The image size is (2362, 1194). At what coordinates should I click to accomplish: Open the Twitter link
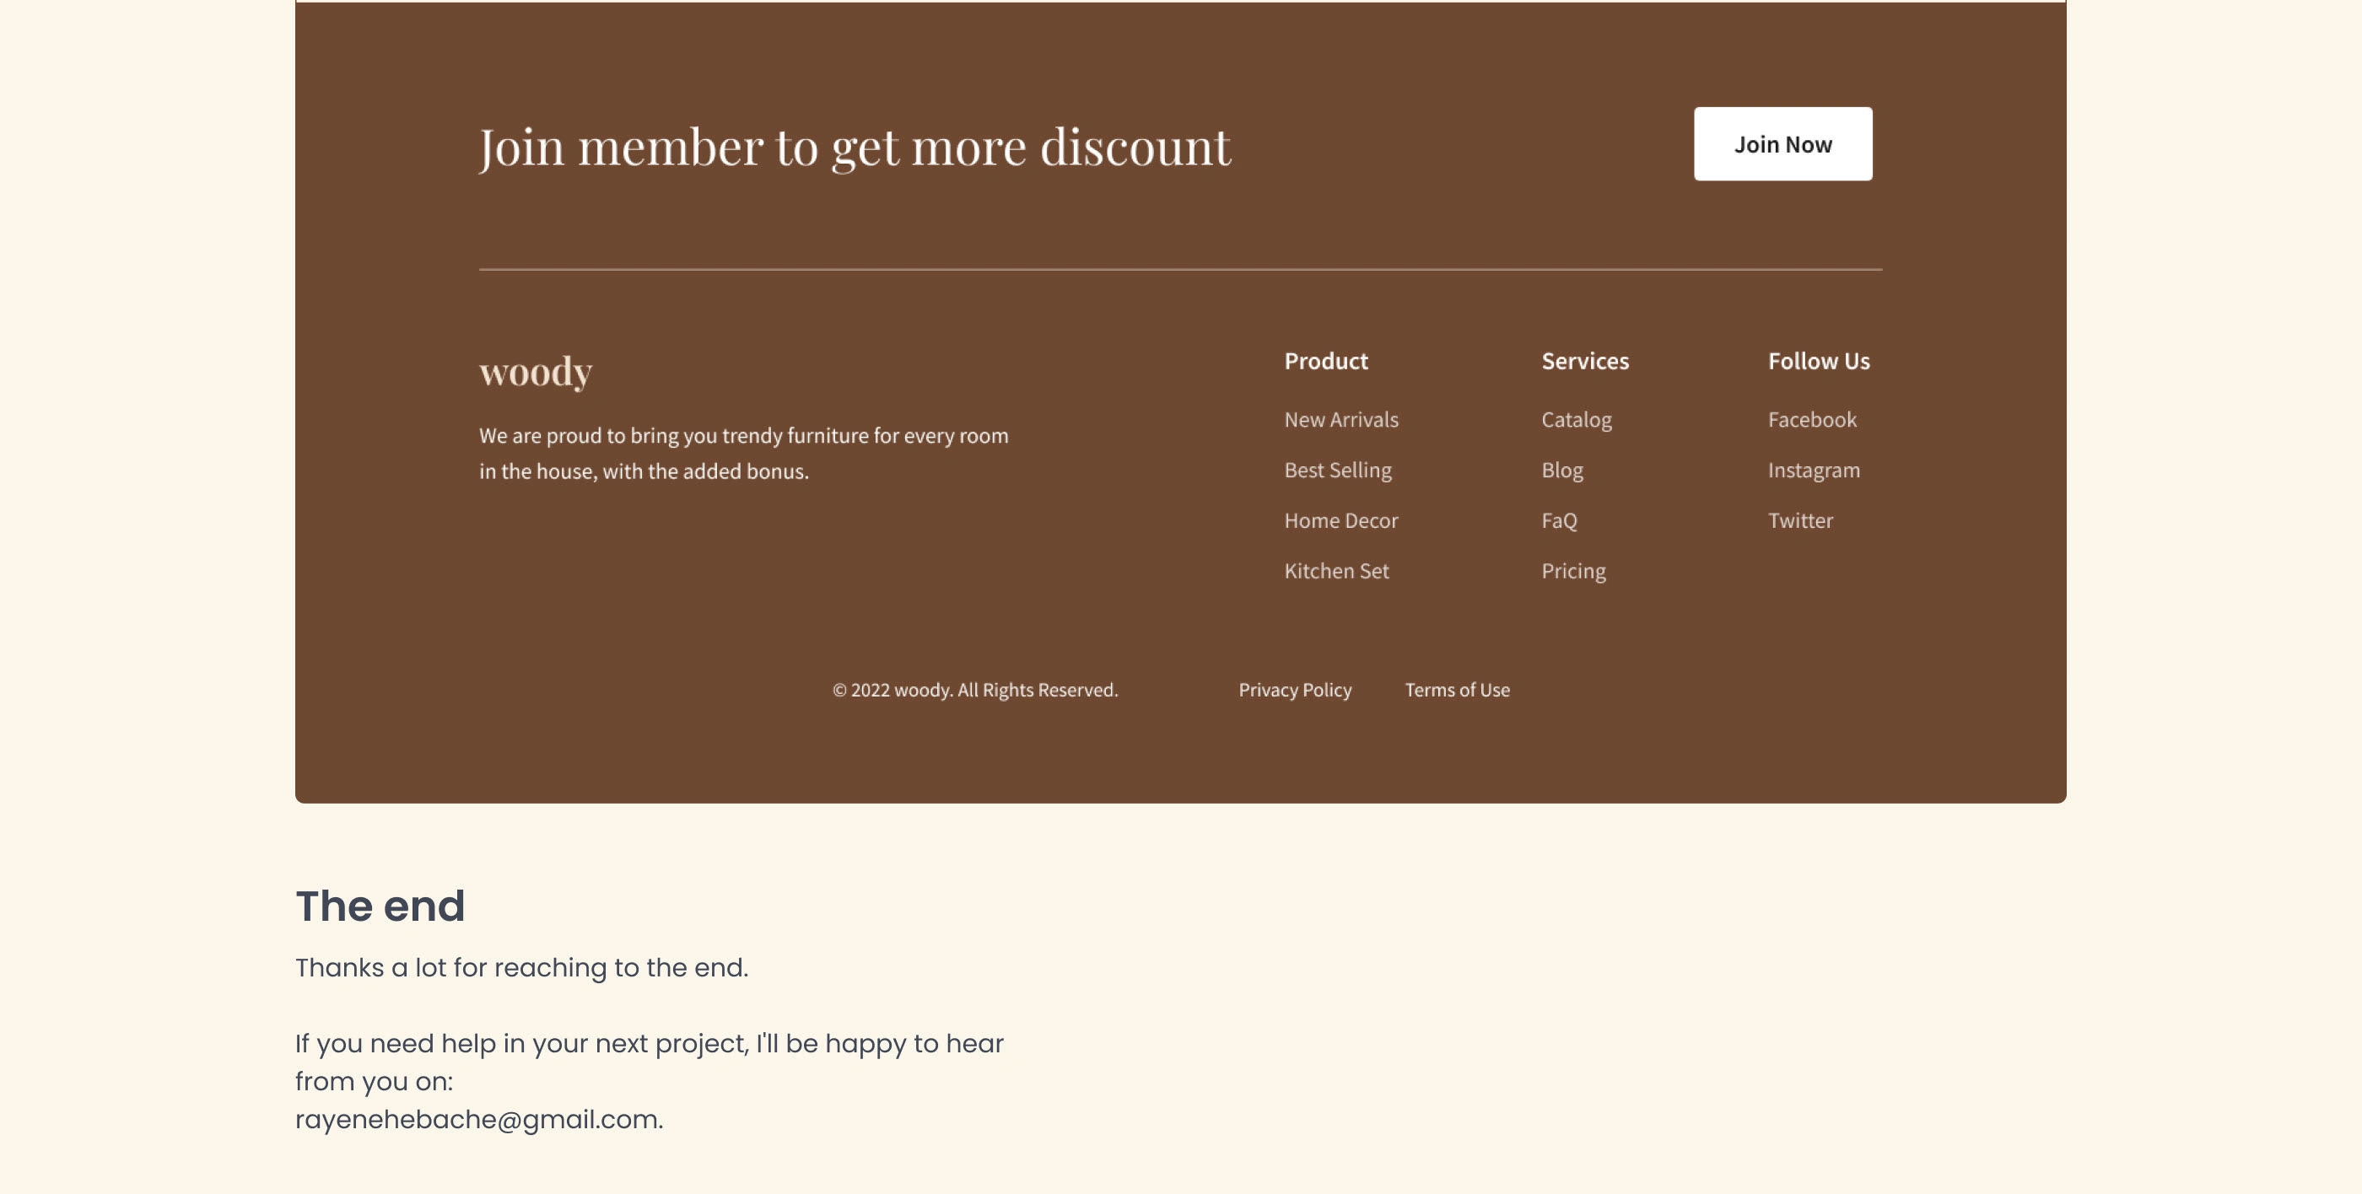1800,520
